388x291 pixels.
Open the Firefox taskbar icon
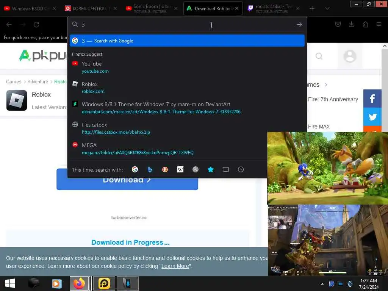(79, 283)
